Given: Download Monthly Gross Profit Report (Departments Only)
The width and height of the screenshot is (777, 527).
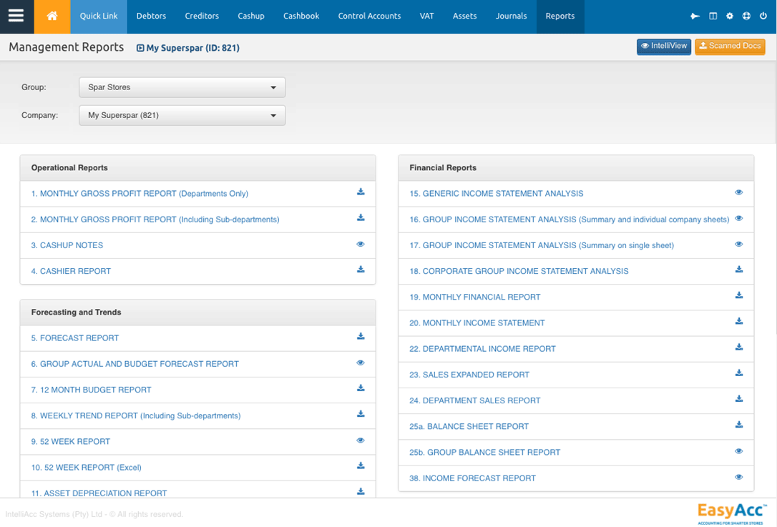Looking at the screenshot, I should [361, 192].
